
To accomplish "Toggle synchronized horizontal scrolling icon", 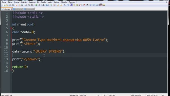I will [61, 5].
